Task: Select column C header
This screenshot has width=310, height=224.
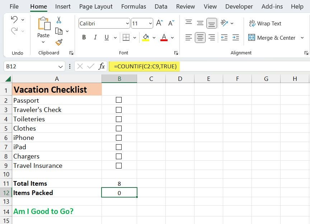Action: coord(151,79)
